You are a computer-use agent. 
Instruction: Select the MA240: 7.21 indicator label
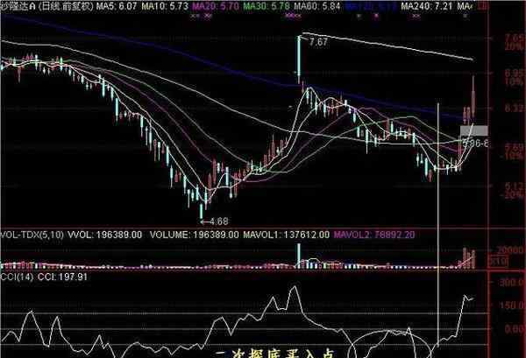coord(427,6)
